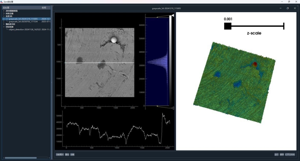Click the 时间 column header
This screenshot has height=161, width=300.
[x=45, y=8]
